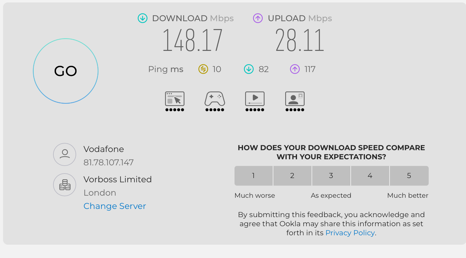
Task: Start speed test with GO button
Action: tap(66, 71)
